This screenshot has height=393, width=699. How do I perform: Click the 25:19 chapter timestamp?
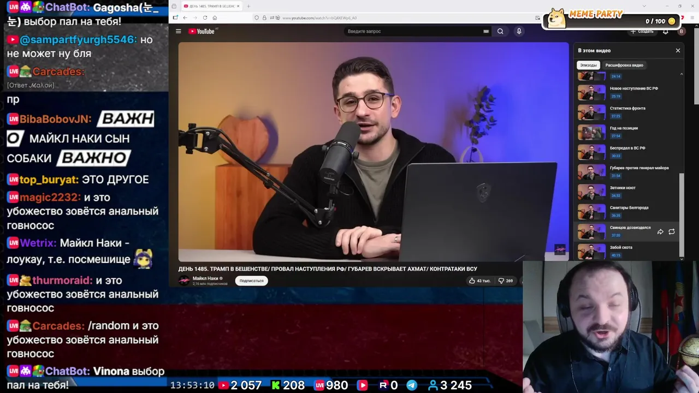[x=616, y=96]
